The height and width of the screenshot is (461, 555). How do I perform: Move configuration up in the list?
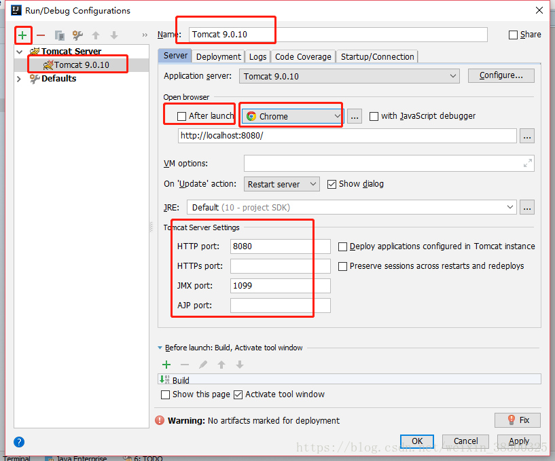click(96, 35)
